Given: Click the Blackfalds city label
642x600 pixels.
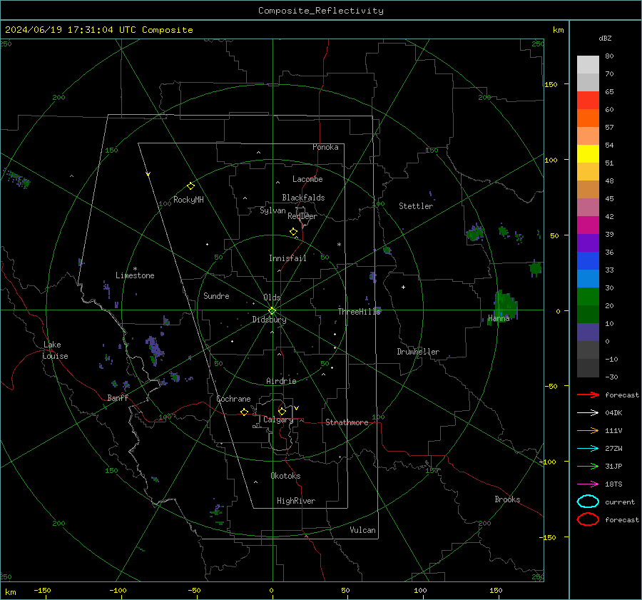Looking at the screenshot, I should (303, 198).
